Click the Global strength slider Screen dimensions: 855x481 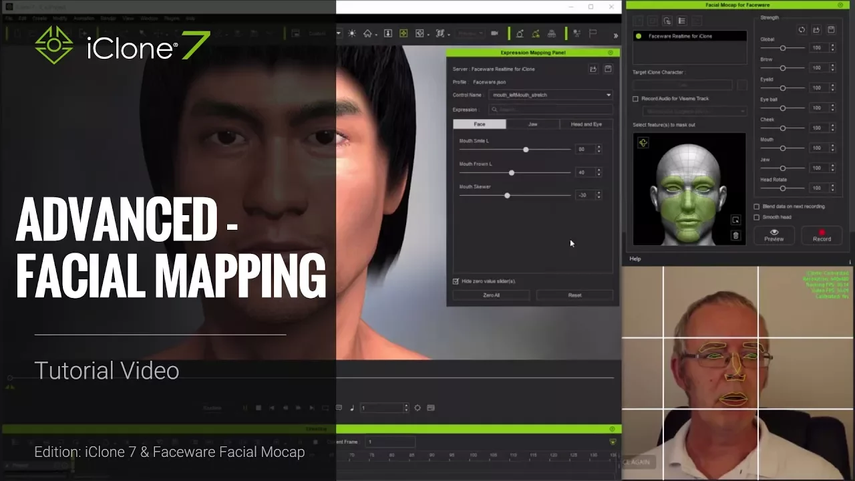(783, 48)
